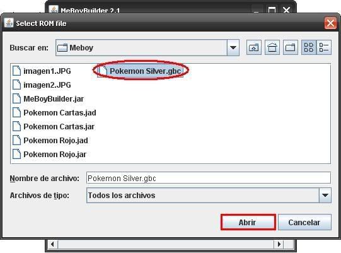
Task: Click the right arrow of horizontal scrollbar
Action: (x=279, y=244)
